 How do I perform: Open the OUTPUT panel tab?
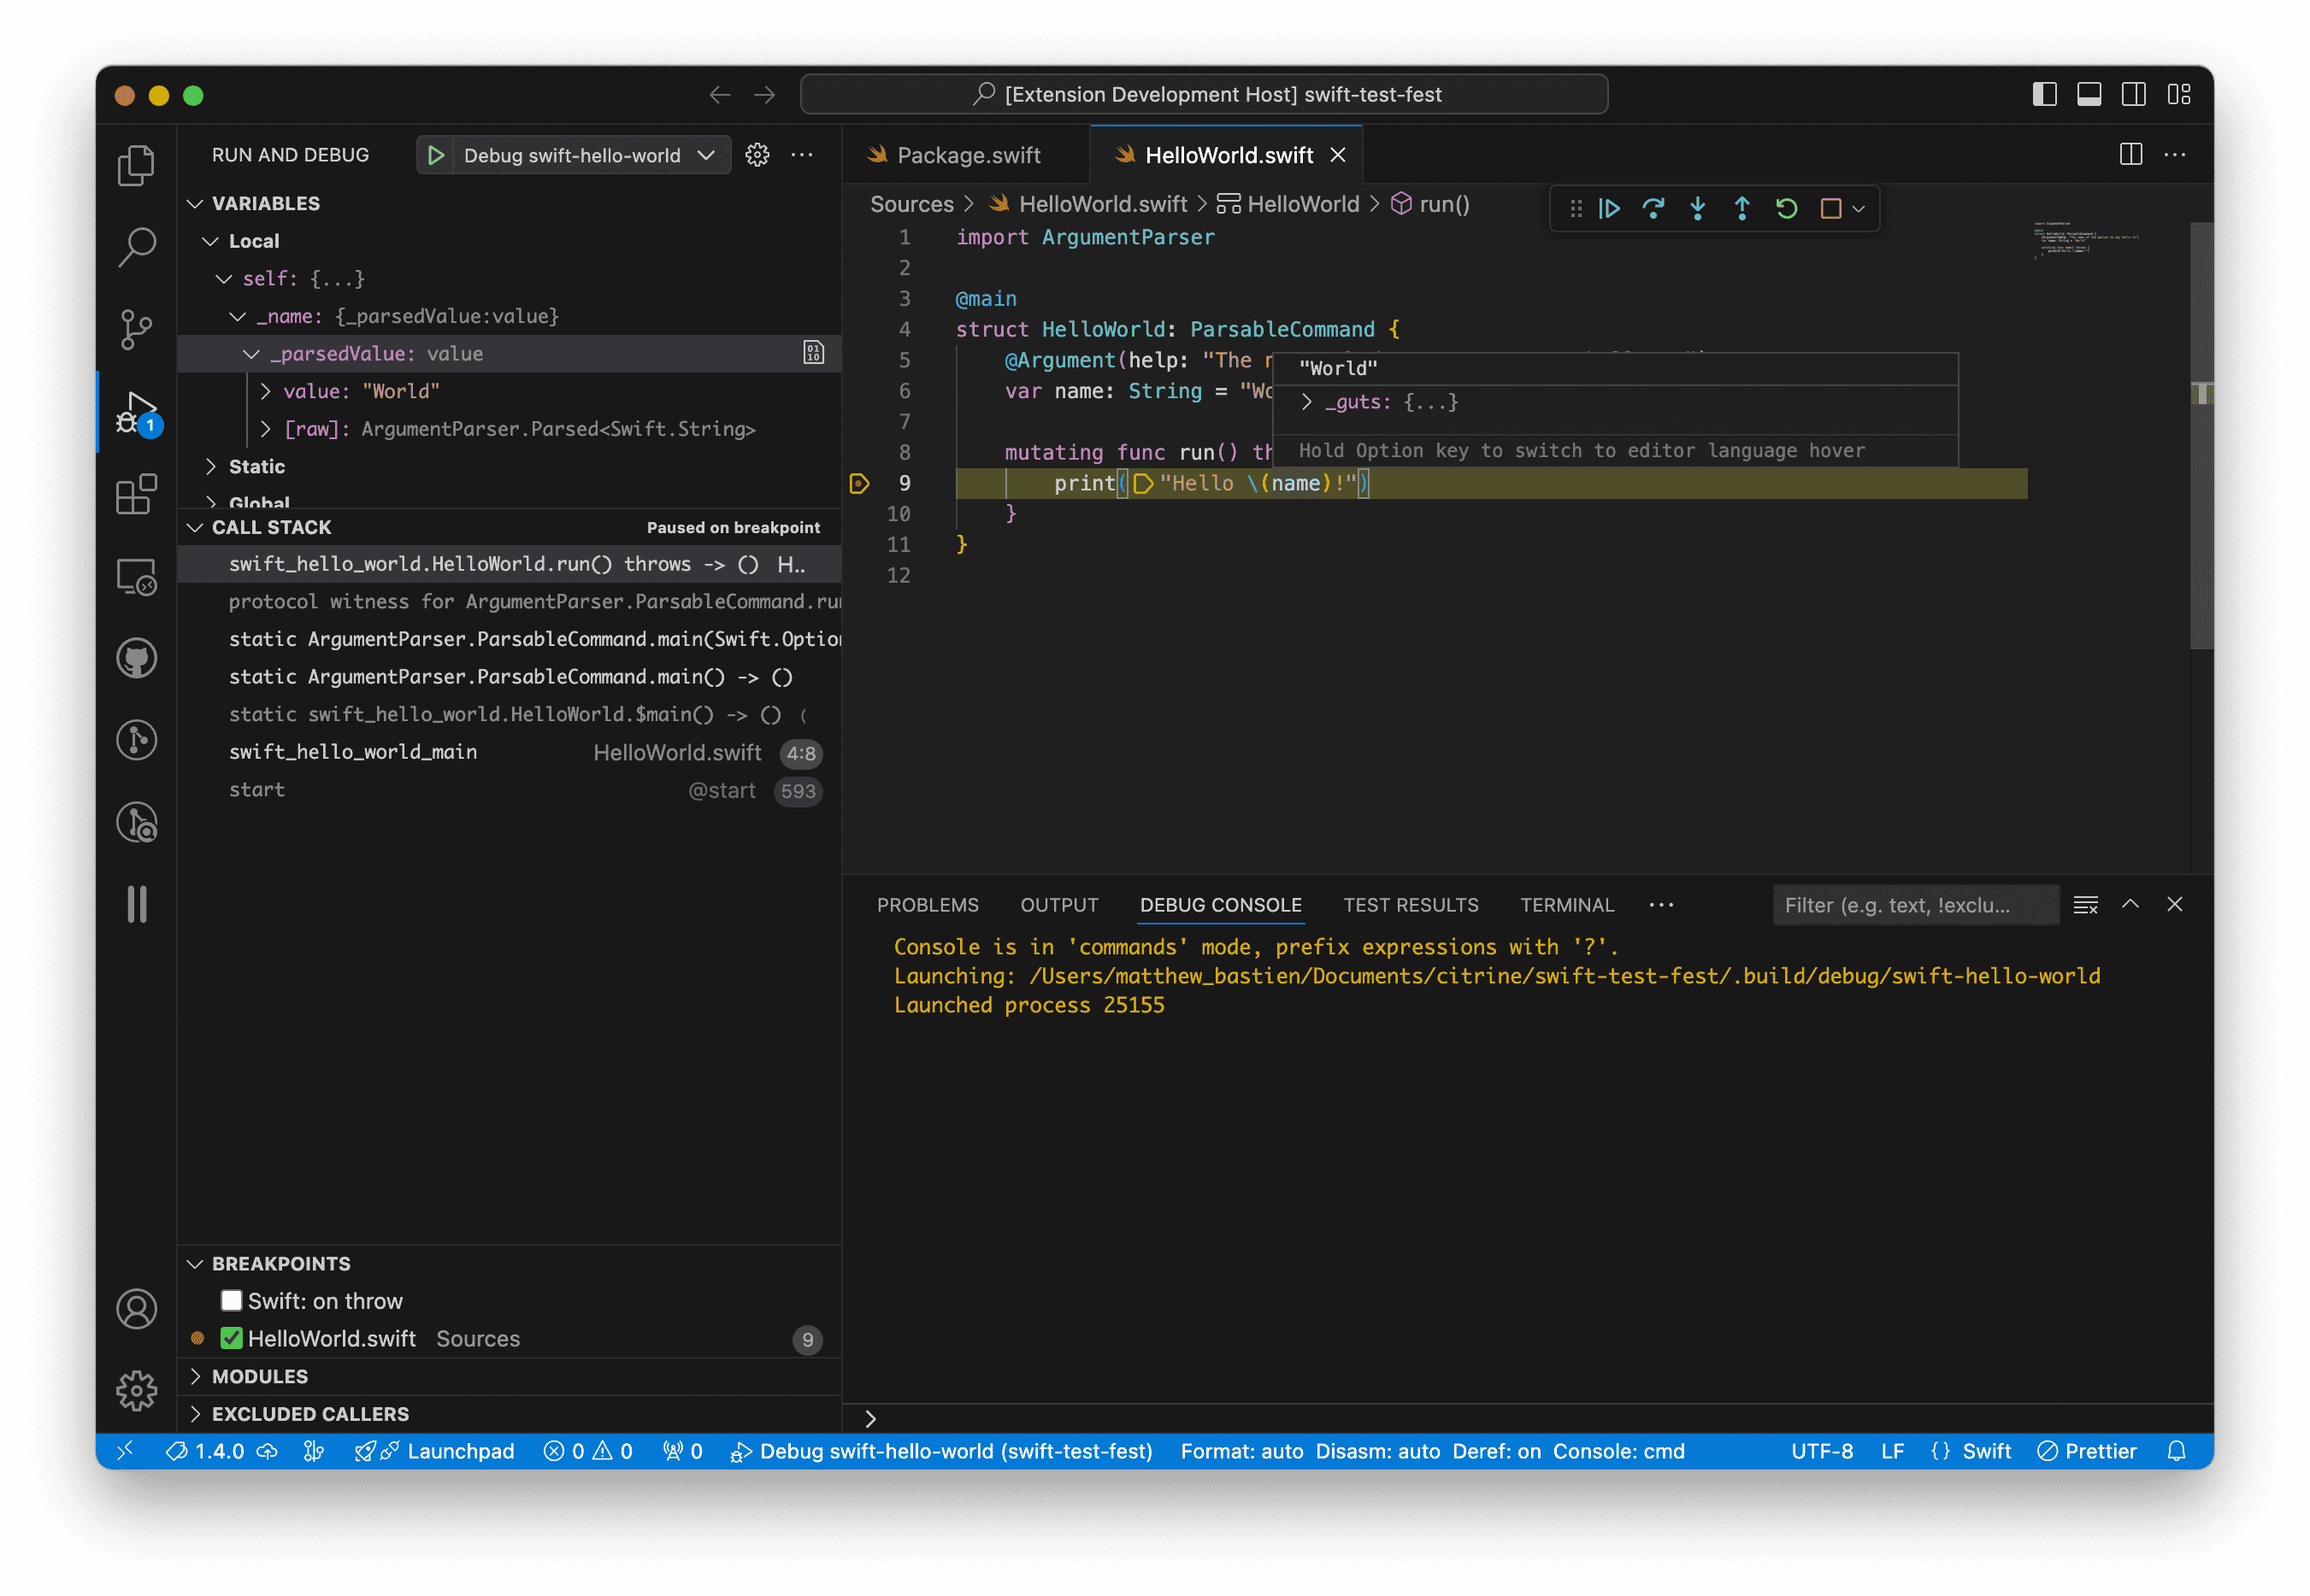click(1058, 905)
